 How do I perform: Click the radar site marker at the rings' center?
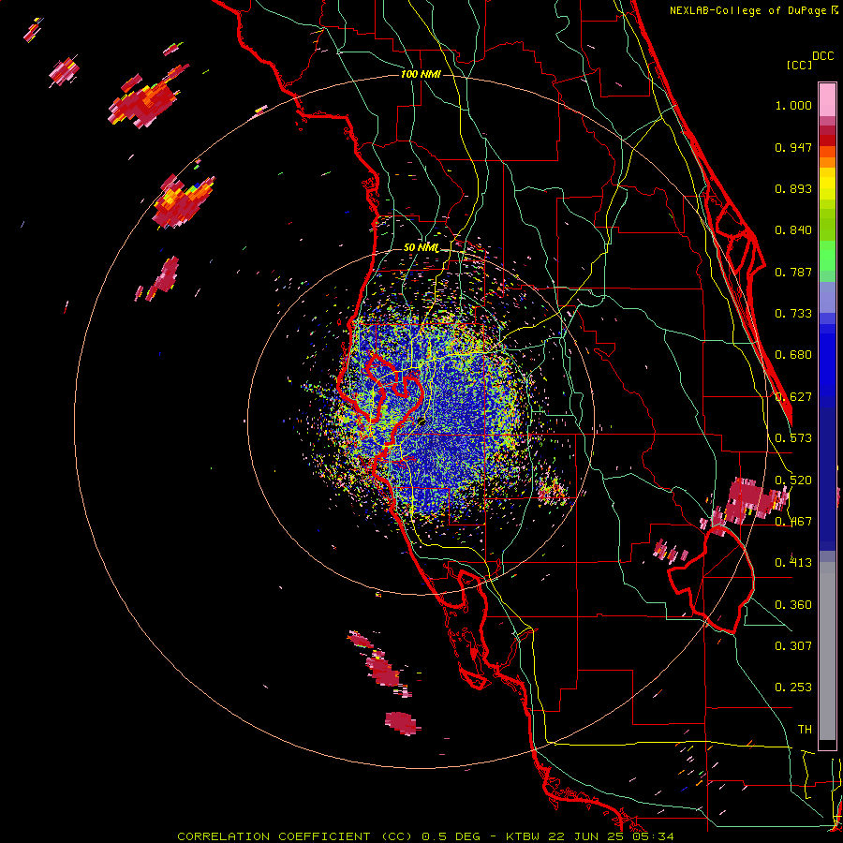click(421, 421)
